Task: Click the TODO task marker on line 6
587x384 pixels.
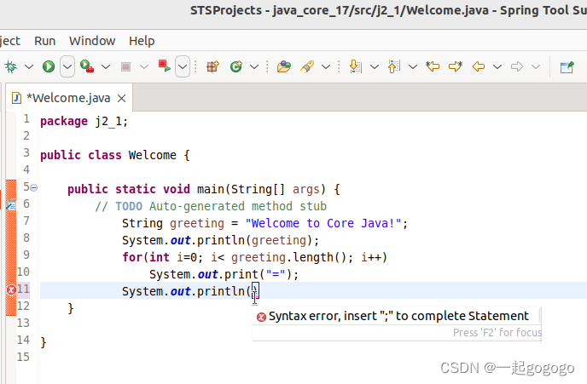Action: tap(11, 204)
